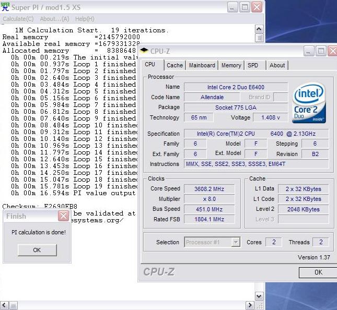Click the Real memory =2145792000 line

(x=71, y=37)
